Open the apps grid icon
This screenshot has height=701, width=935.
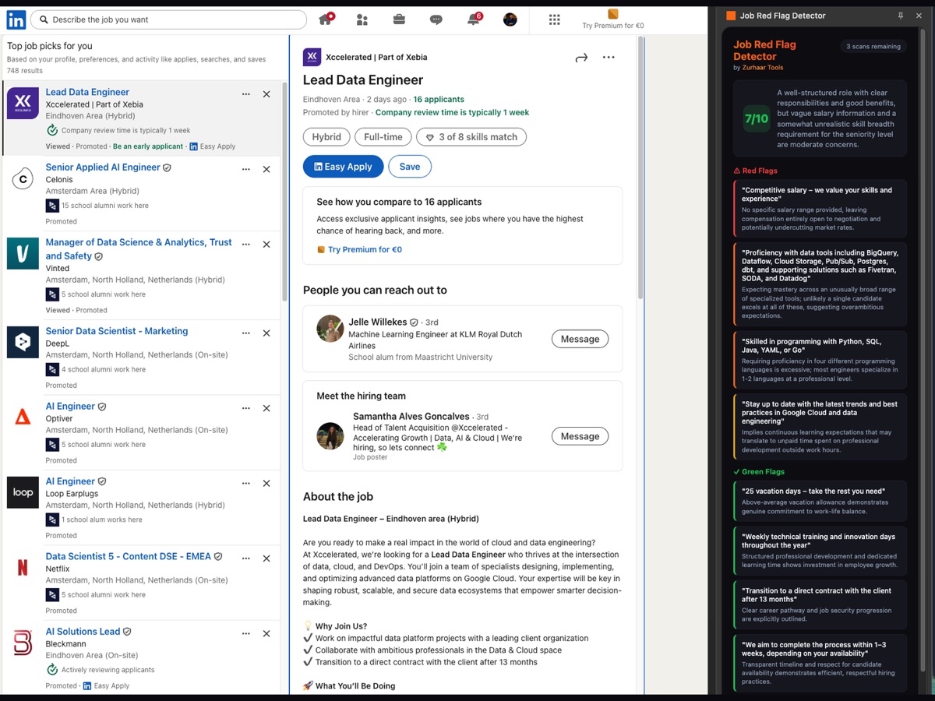[x=555, y=19]
